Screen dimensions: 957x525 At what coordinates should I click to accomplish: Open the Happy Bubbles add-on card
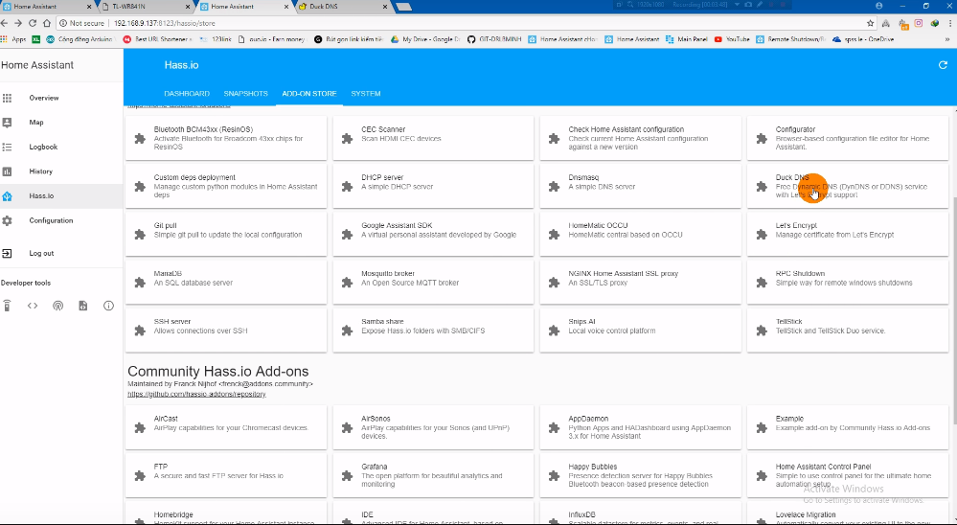click(x=640, y=475)
